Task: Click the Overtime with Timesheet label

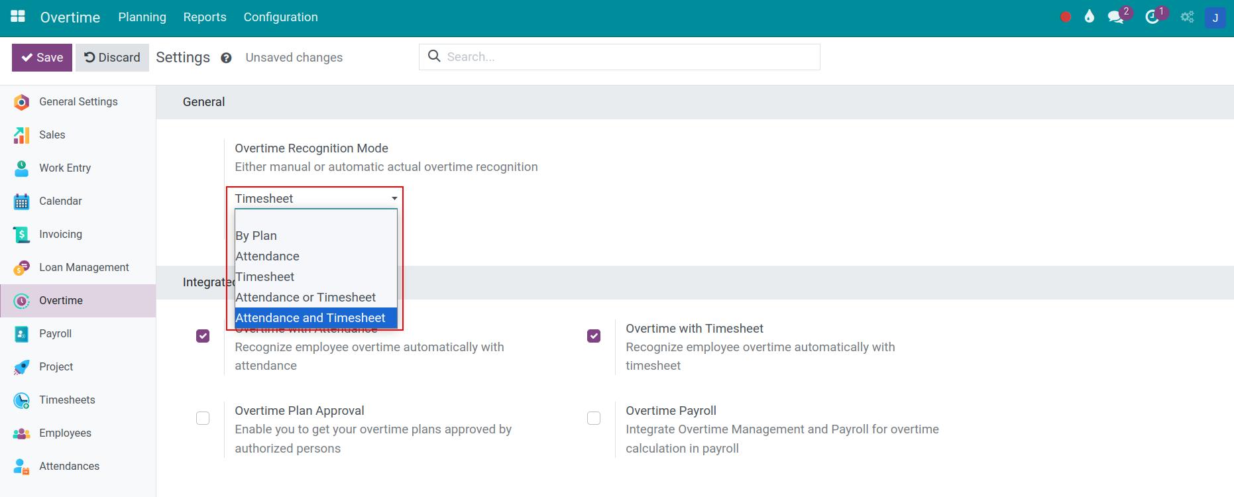Action: tap(695, 329)
